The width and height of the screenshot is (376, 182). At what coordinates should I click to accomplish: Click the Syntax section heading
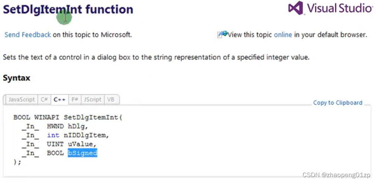point(16,78)
